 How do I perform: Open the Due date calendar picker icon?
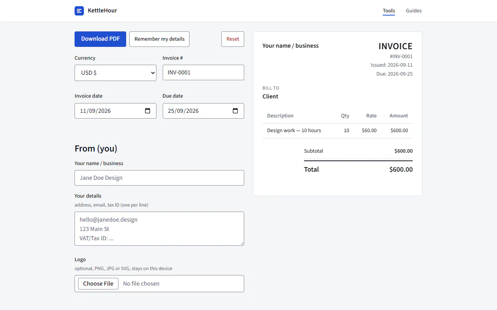click(x=235, y=111)
